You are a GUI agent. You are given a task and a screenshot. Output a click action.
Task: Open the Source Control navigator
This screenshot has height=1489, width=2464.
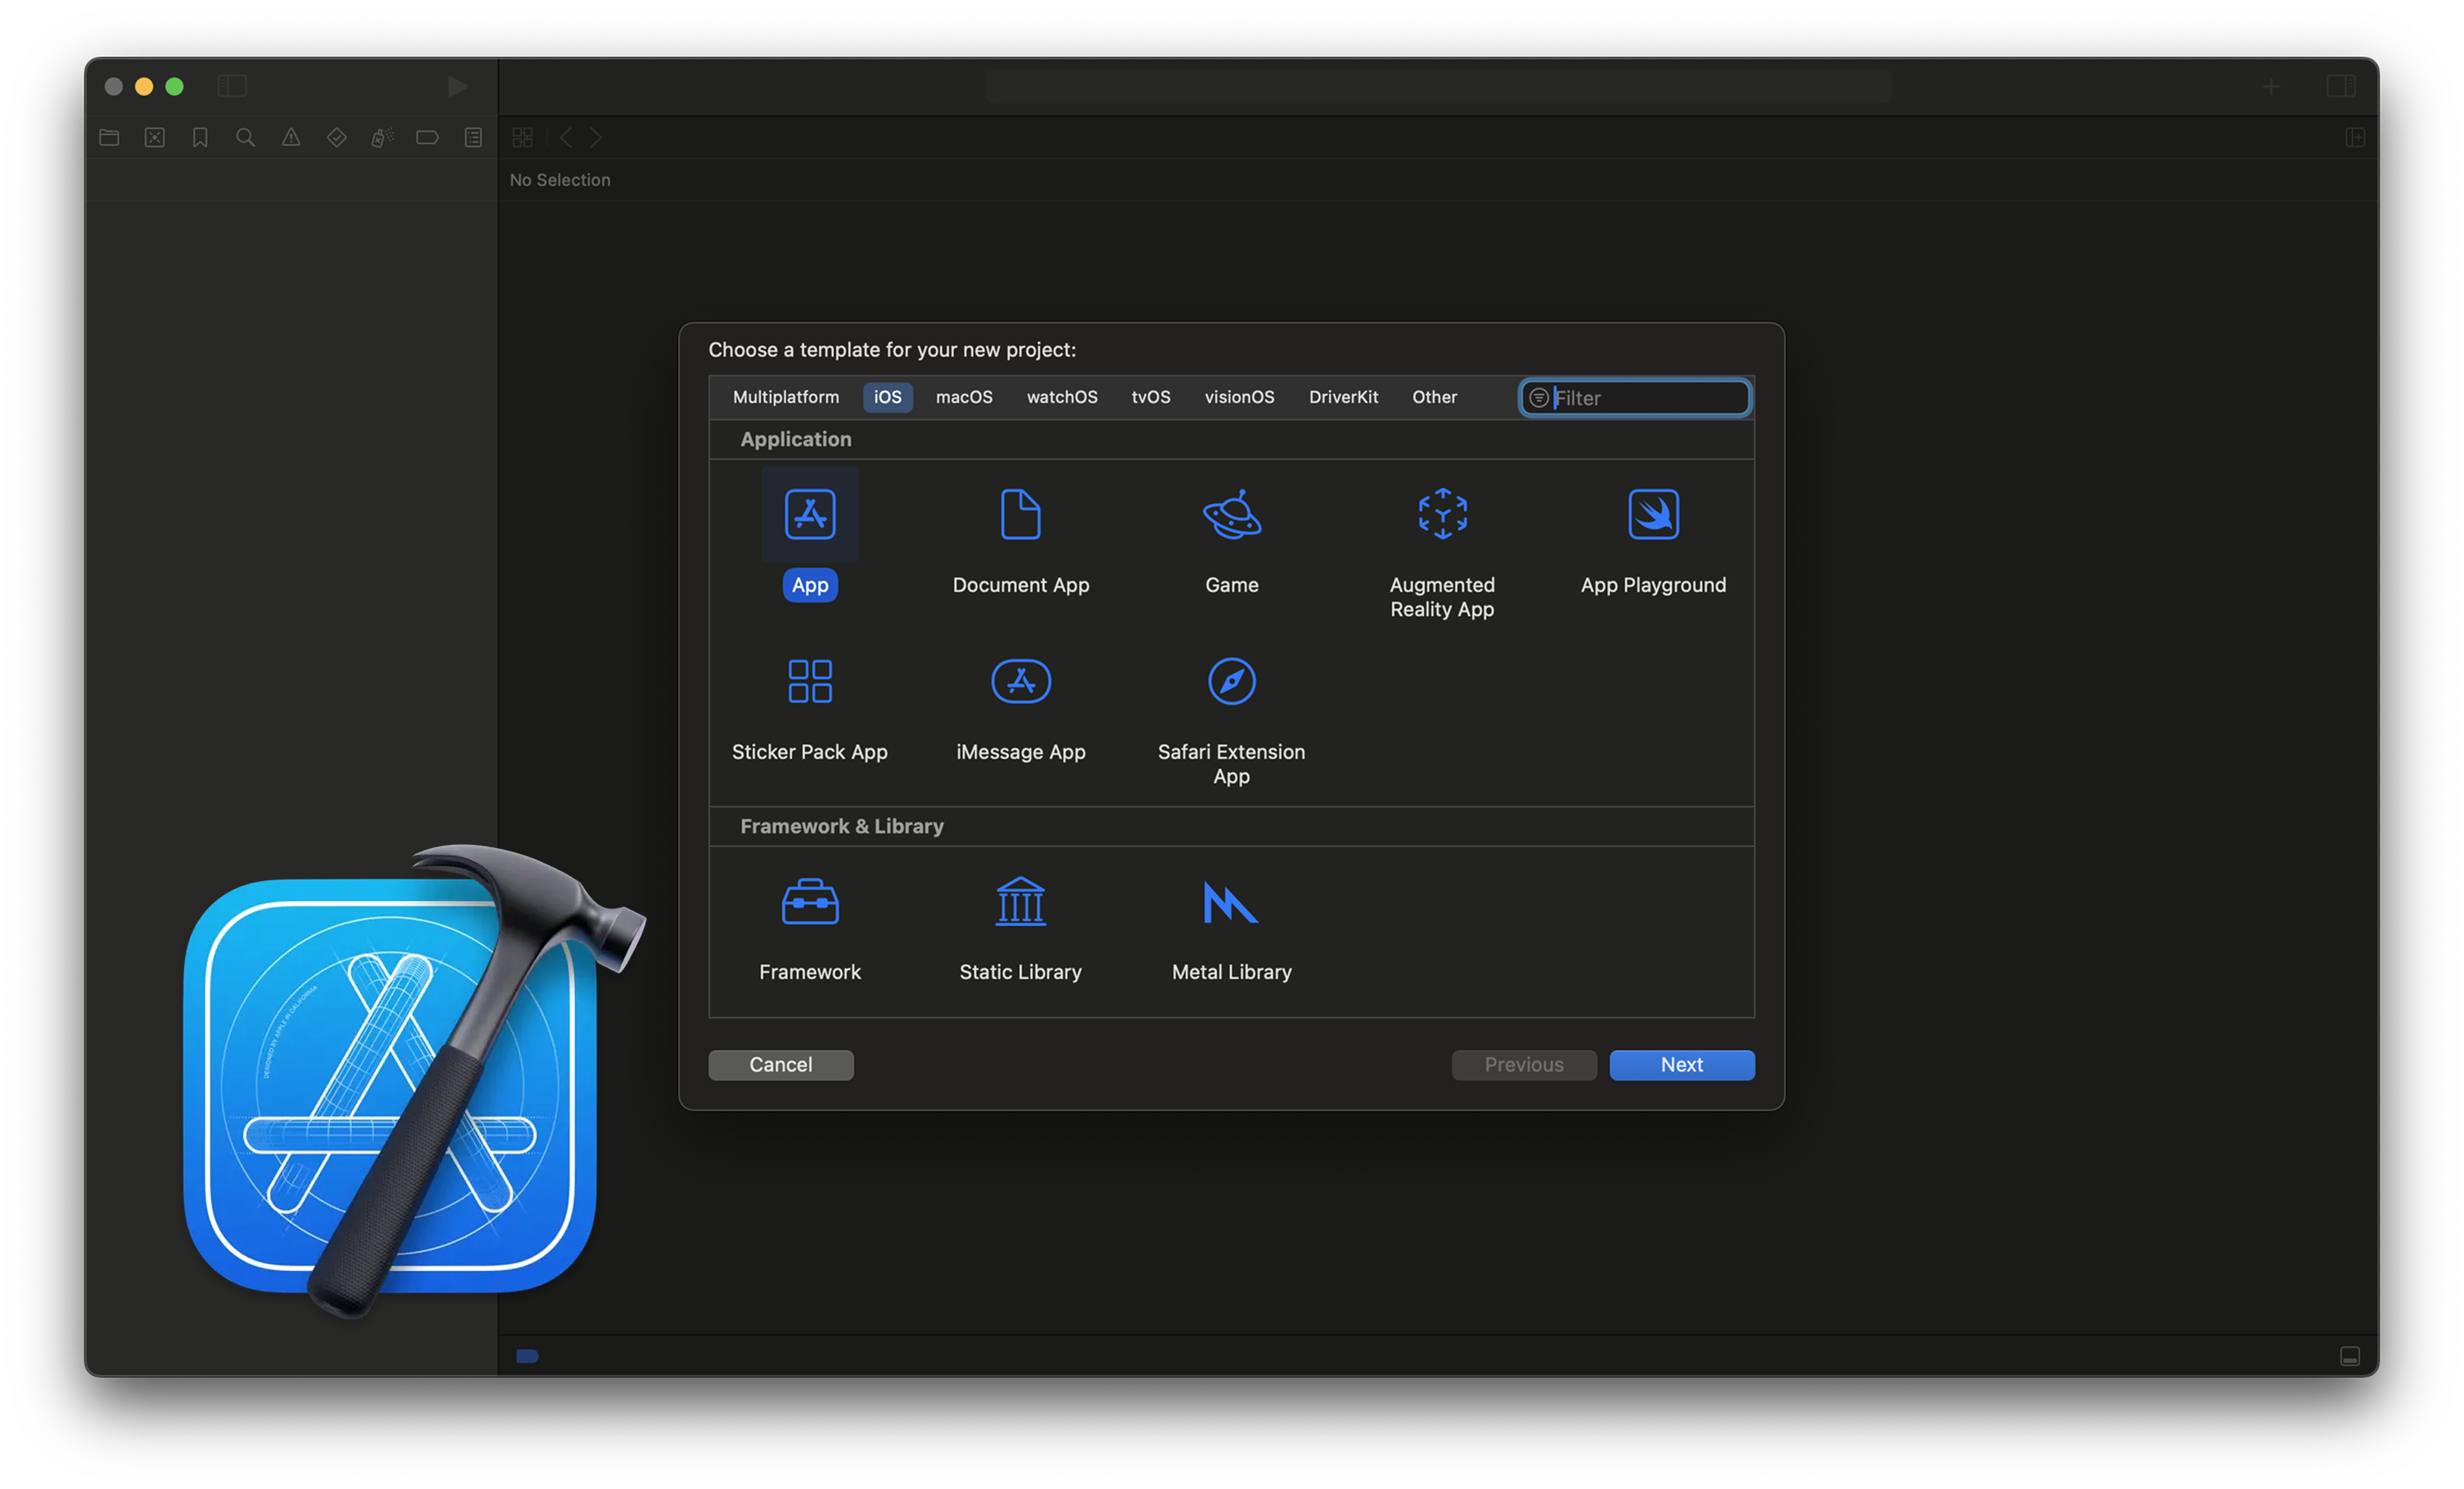(x=154, y=137)
